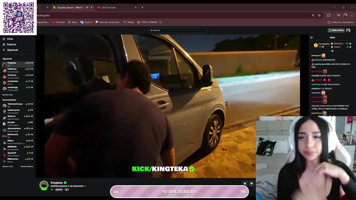
Task: Click DedeK91 username in chat
Action: (315, 89)
